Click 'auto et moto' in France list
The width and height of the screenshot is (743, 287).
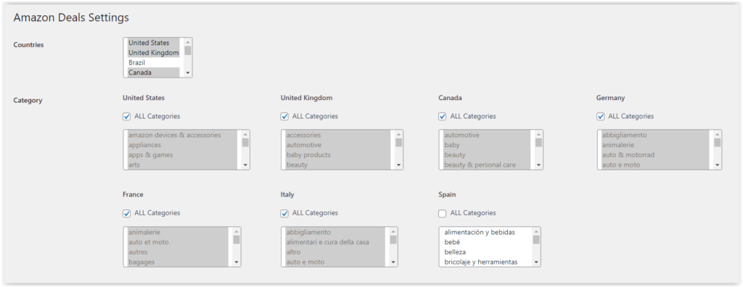(x=178, y=242)
